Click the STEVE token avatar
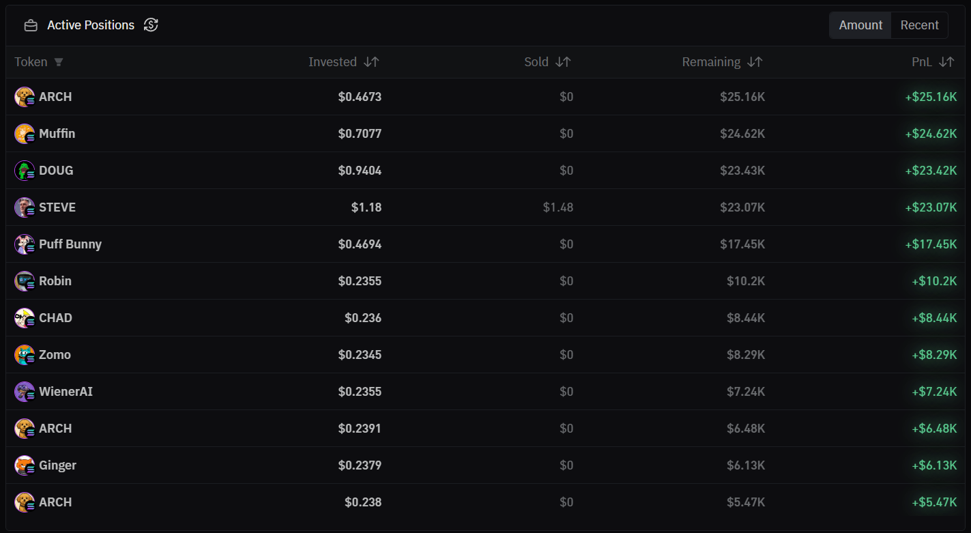Image resolution: width=971 pixels, height=533 pixels. tap(24, 207)
